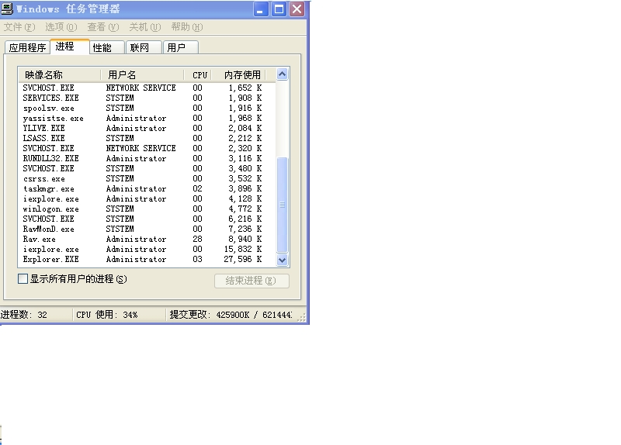The height and width of the screenshot is (445, 621).
Task: Select the yassistse.exe process
Action: click(147, 118)
